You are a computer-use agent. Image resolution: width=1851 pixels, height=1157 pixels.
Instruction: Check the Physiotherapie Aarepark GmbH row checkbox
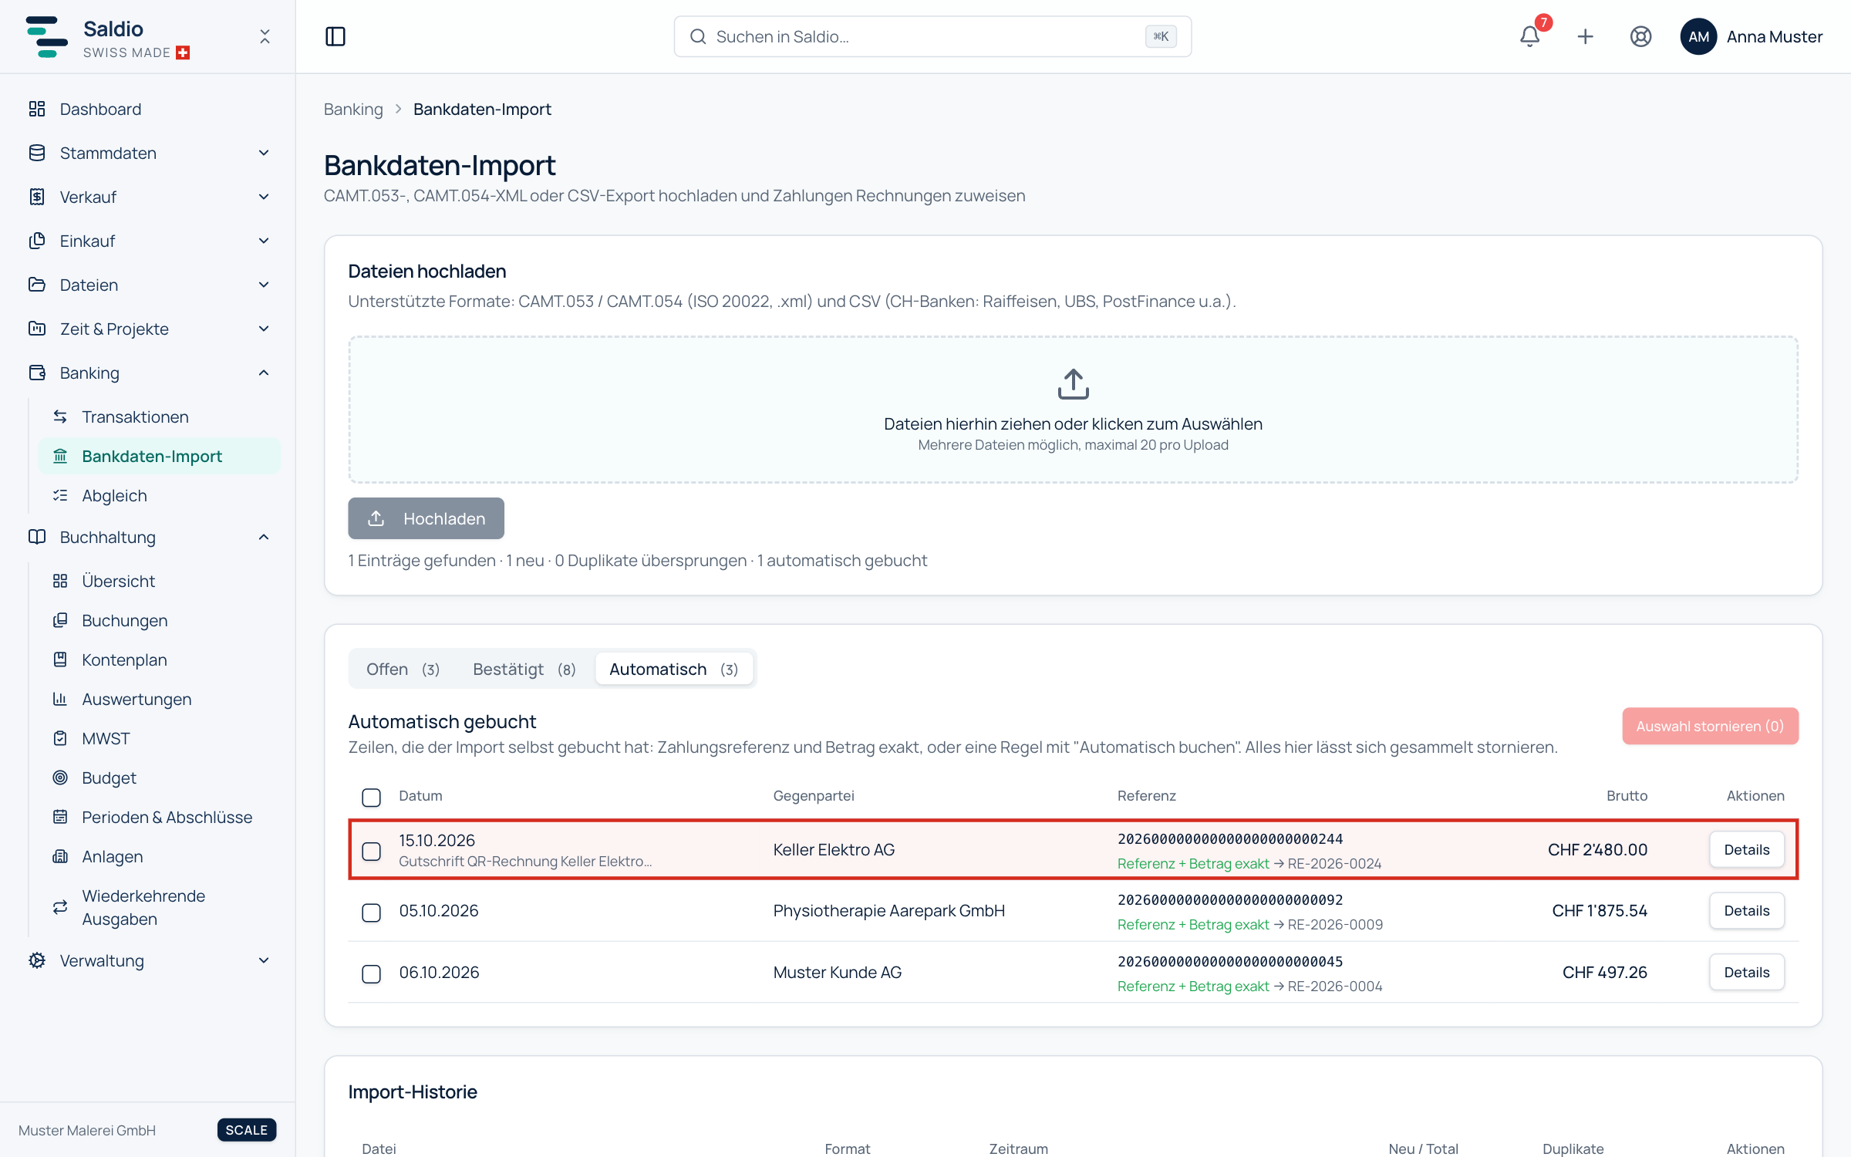[371, 912]
